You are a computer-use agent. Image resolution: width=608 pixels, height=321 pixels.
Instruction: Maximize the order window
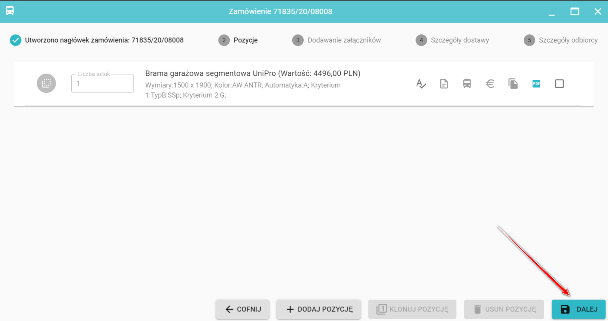point(574,12)
